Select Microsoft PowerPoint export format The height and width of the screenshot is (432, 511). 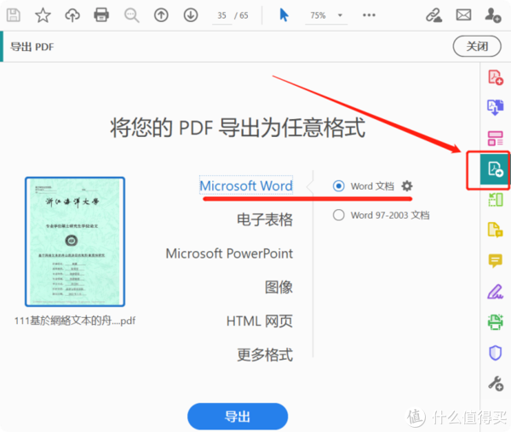(x=229, y=253)
